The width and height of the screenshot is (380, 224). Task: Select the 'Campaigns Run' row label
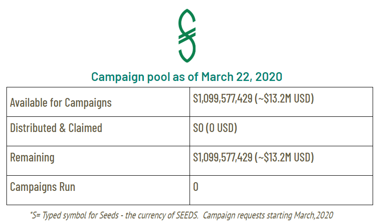pyautogui.click(x=42, y=187)
